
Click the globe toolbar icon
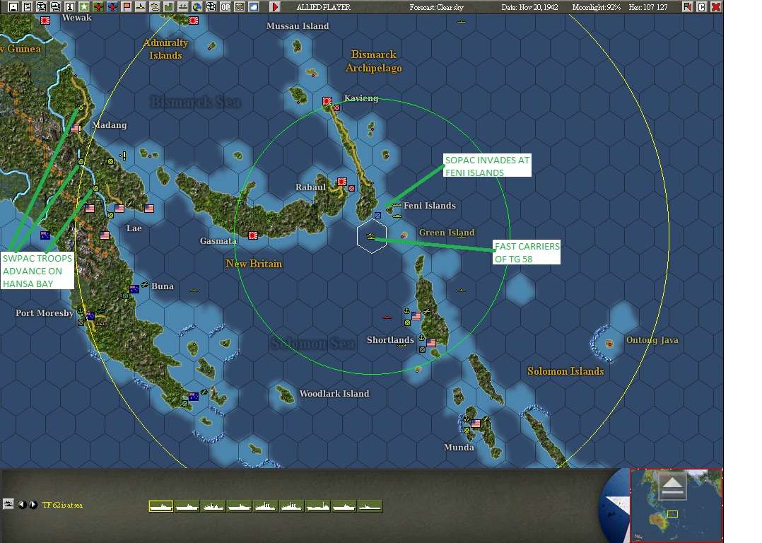[x=197, y=7]
